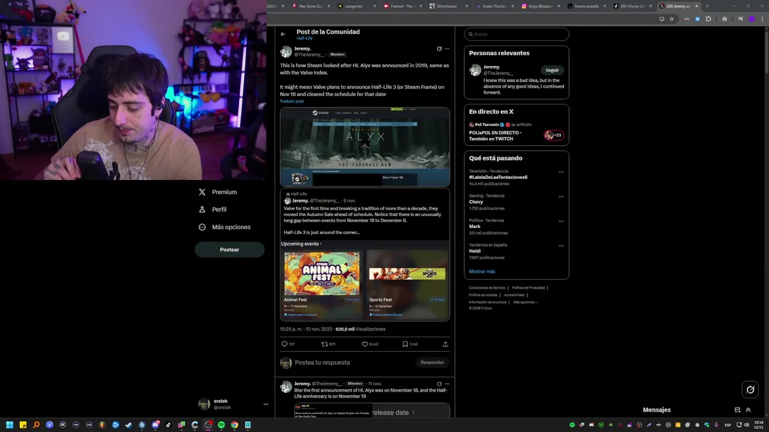Open Perfil in the sidebar menu
The height and width of the screenshot is (432, 769).
click(x=212, y=209)
